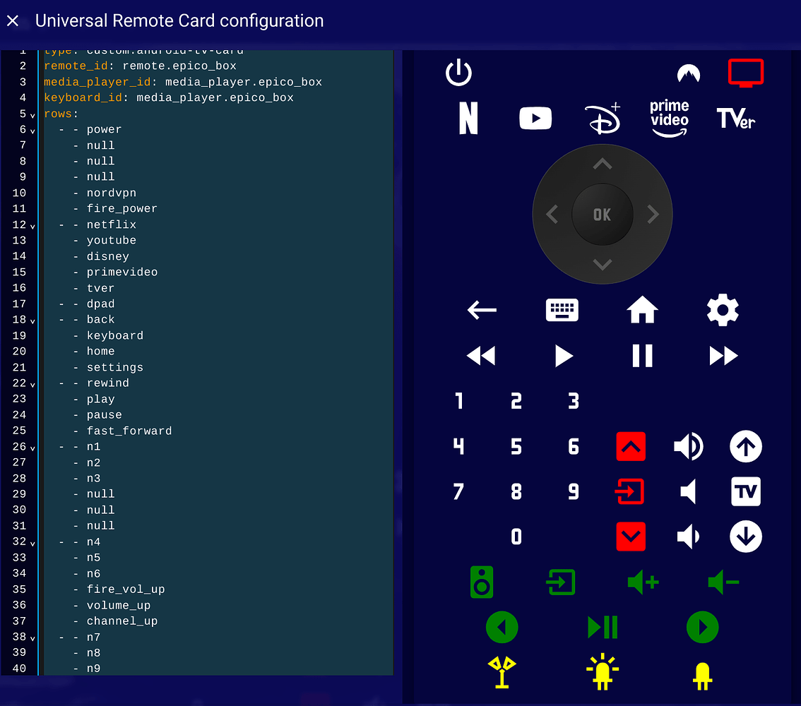Click the NordVPN mountain icon
Viewport: 801px width, 706px height.
tap(688, 73)
